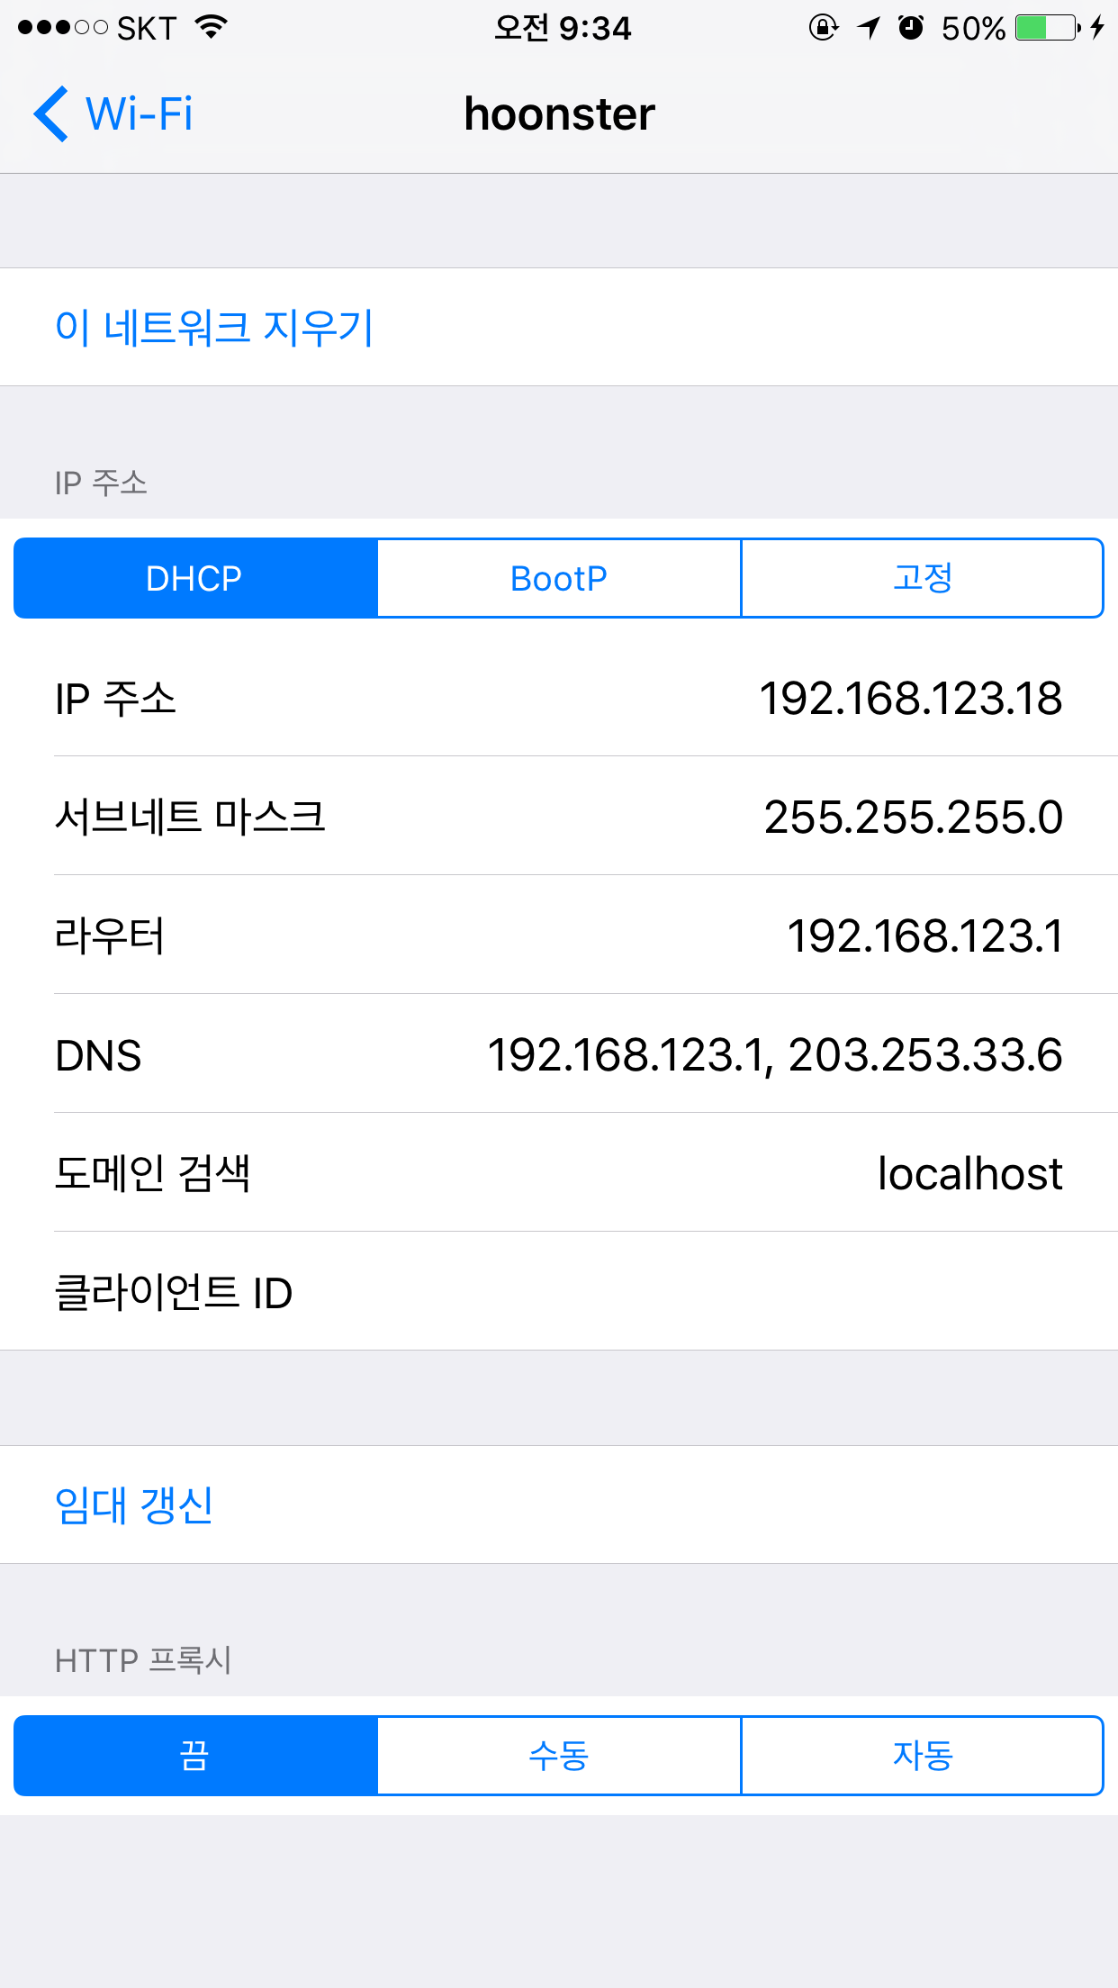
Task: Tap subnet mask value 255.255.255.0
Action: [914, 818]
